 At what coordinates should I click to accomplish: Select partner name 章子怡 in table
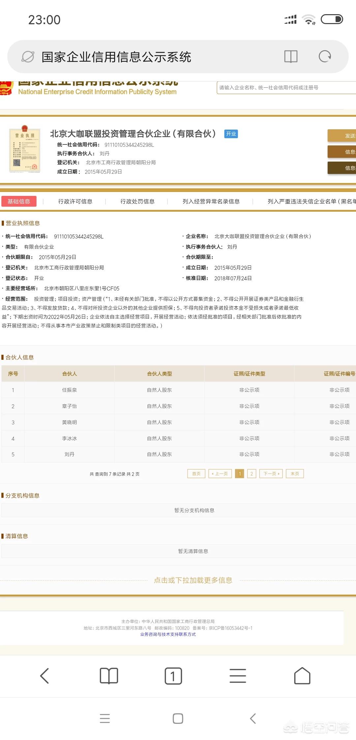pos(69,406)
